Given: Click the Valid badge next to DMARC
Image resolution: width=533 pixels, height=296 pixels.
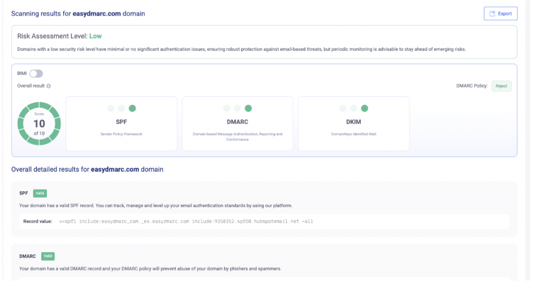Looking at the screenshot, I should coord(48,256).
